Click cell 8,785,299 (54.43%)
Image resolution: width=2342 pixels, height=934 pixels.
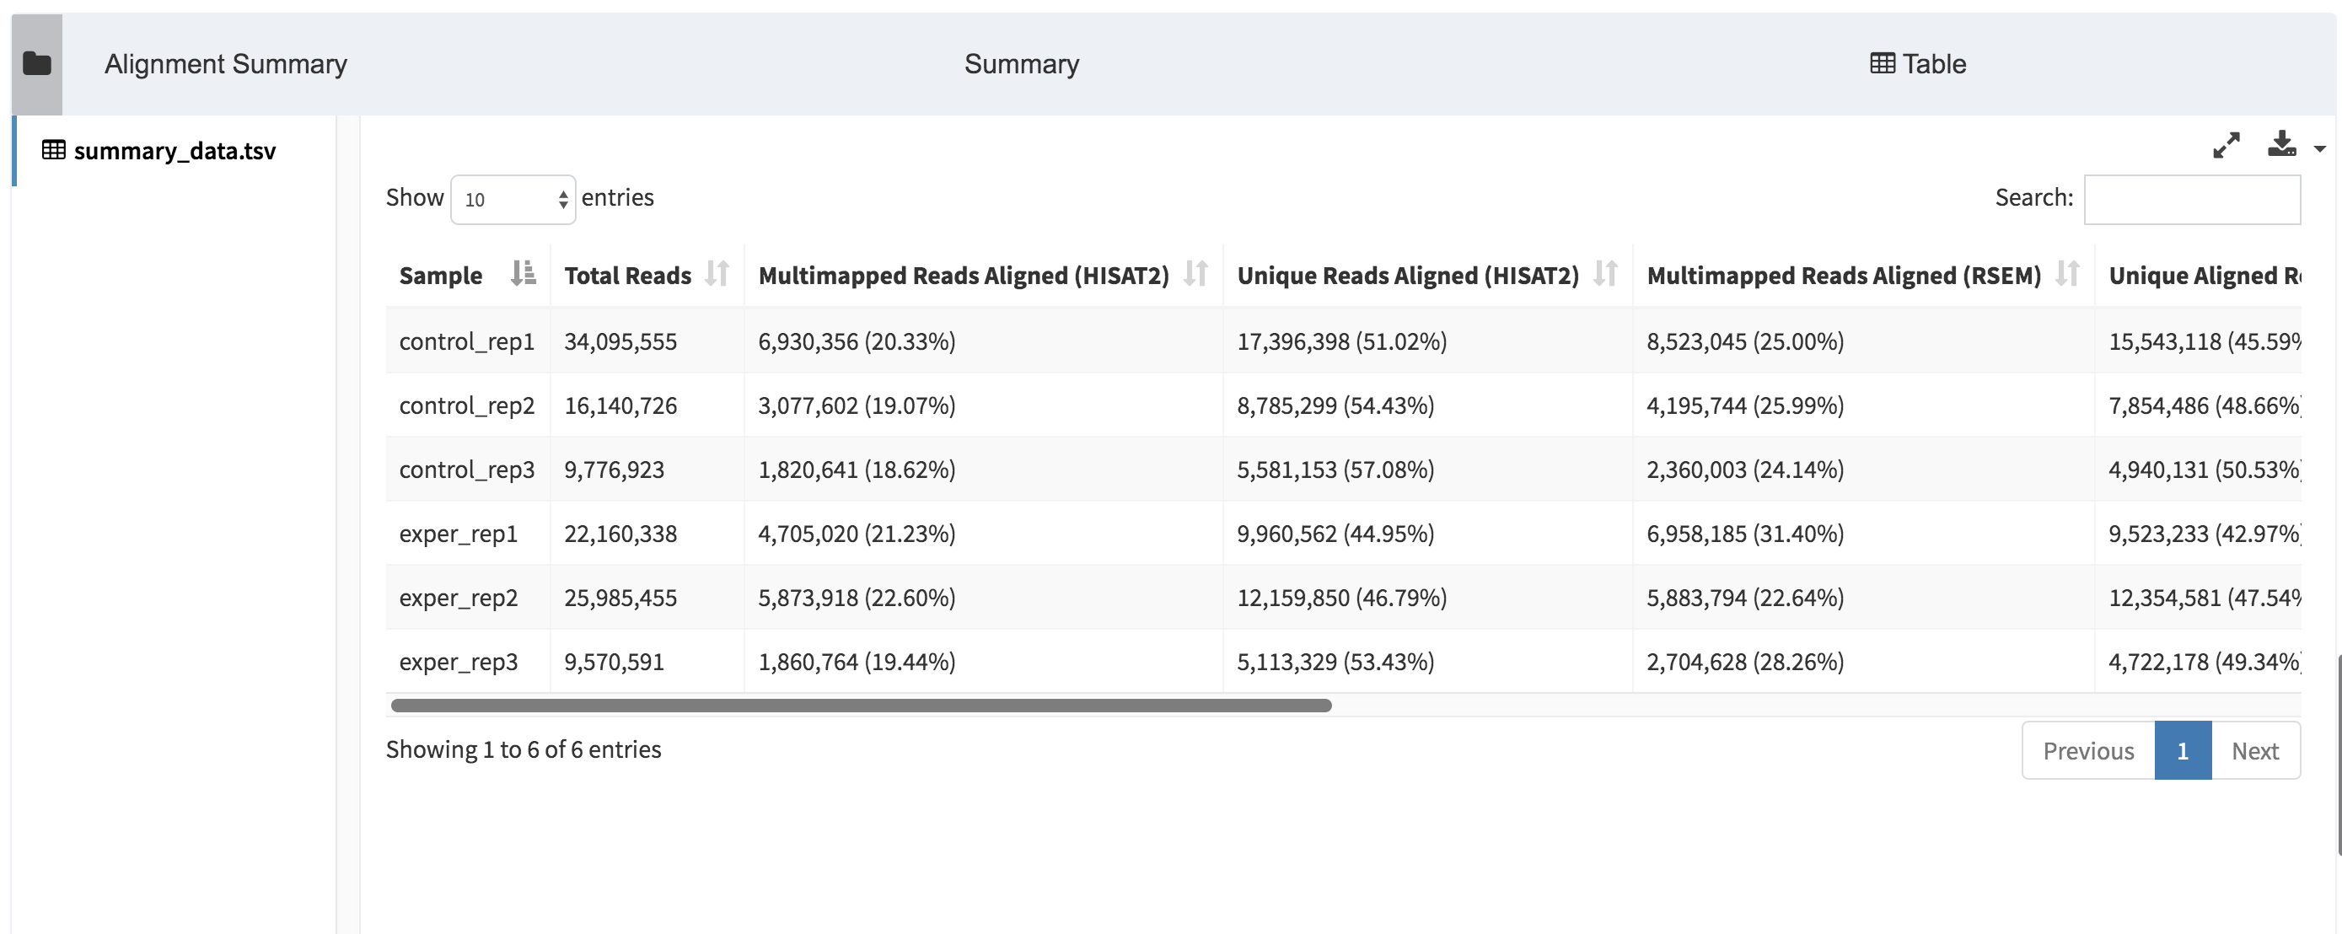[1335, 405]
